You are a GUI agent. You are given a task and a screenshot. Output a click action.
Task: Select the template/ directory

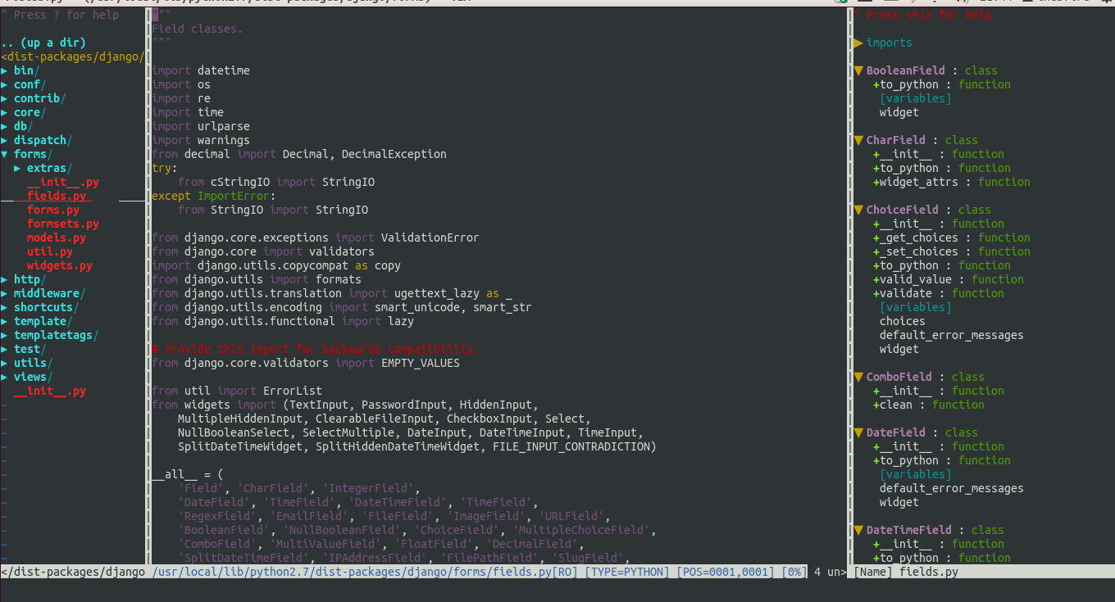43,321
